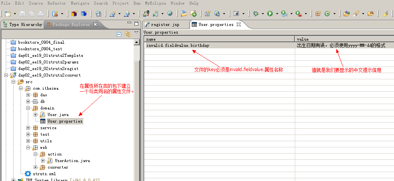Expand the dao package
This screenshot has height=181, width=394.
point(28,95)
